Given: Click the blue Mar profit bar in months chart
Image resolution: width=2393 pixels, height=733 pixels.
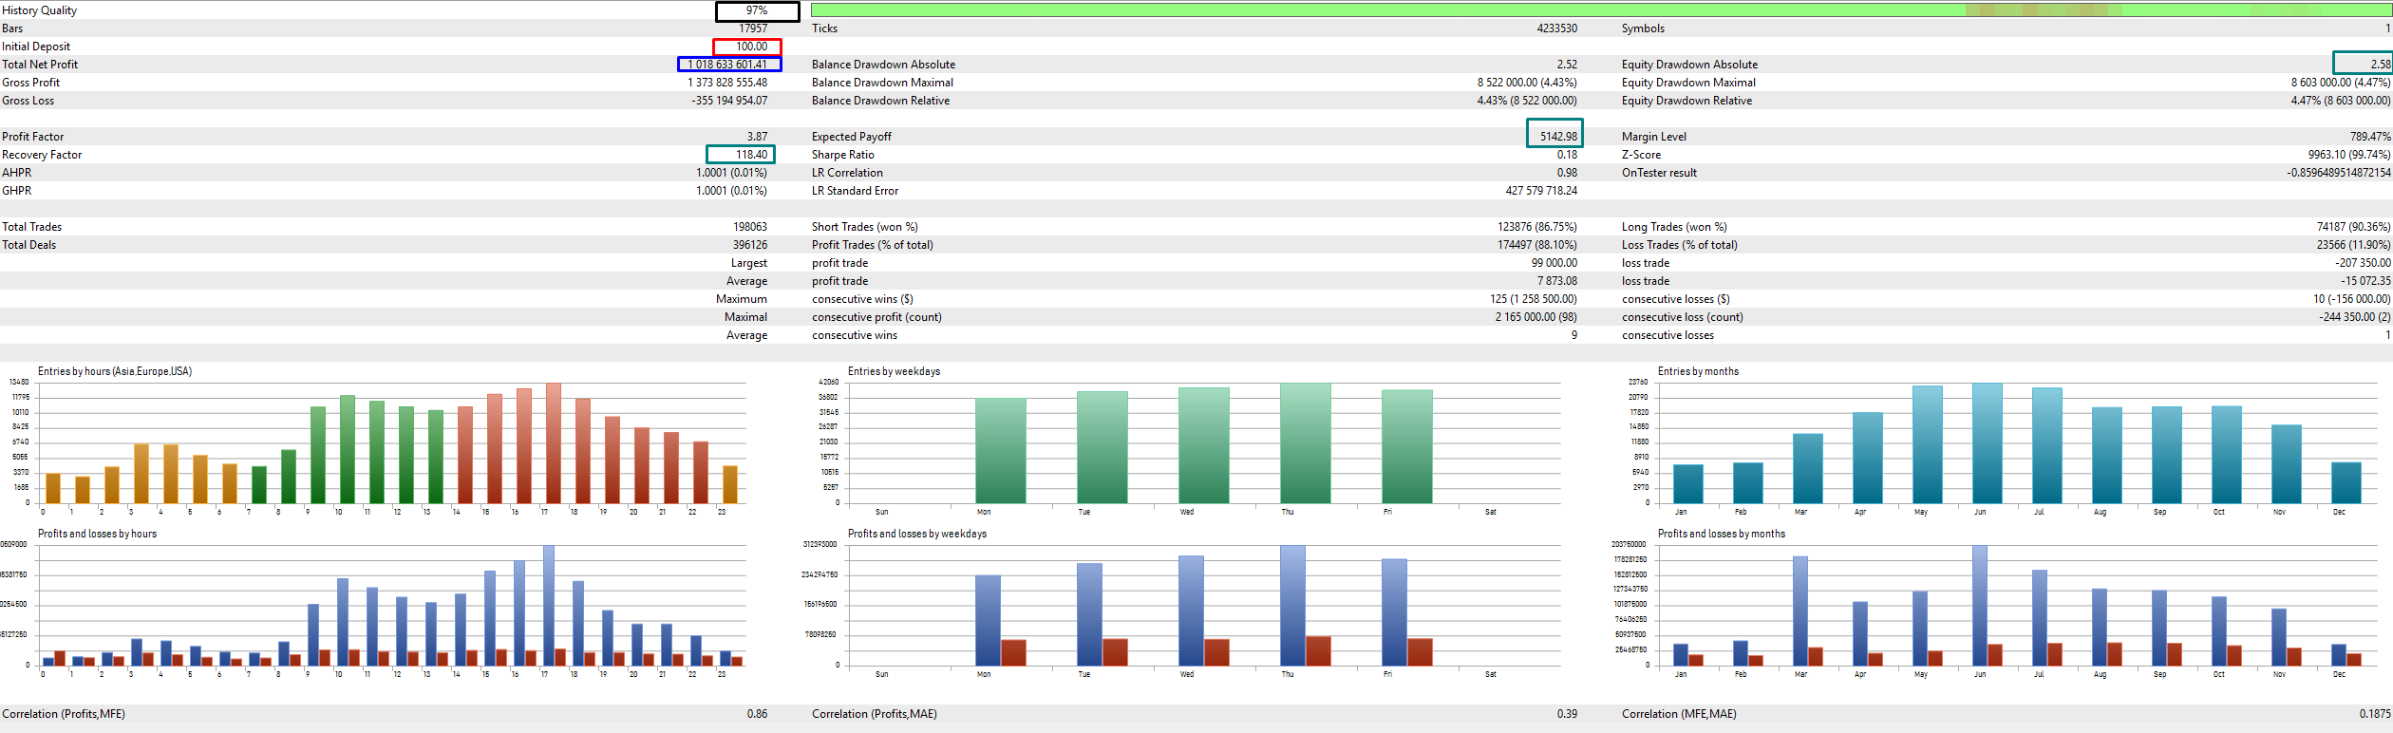Looking at the screenshot, I should [1799, 611].
